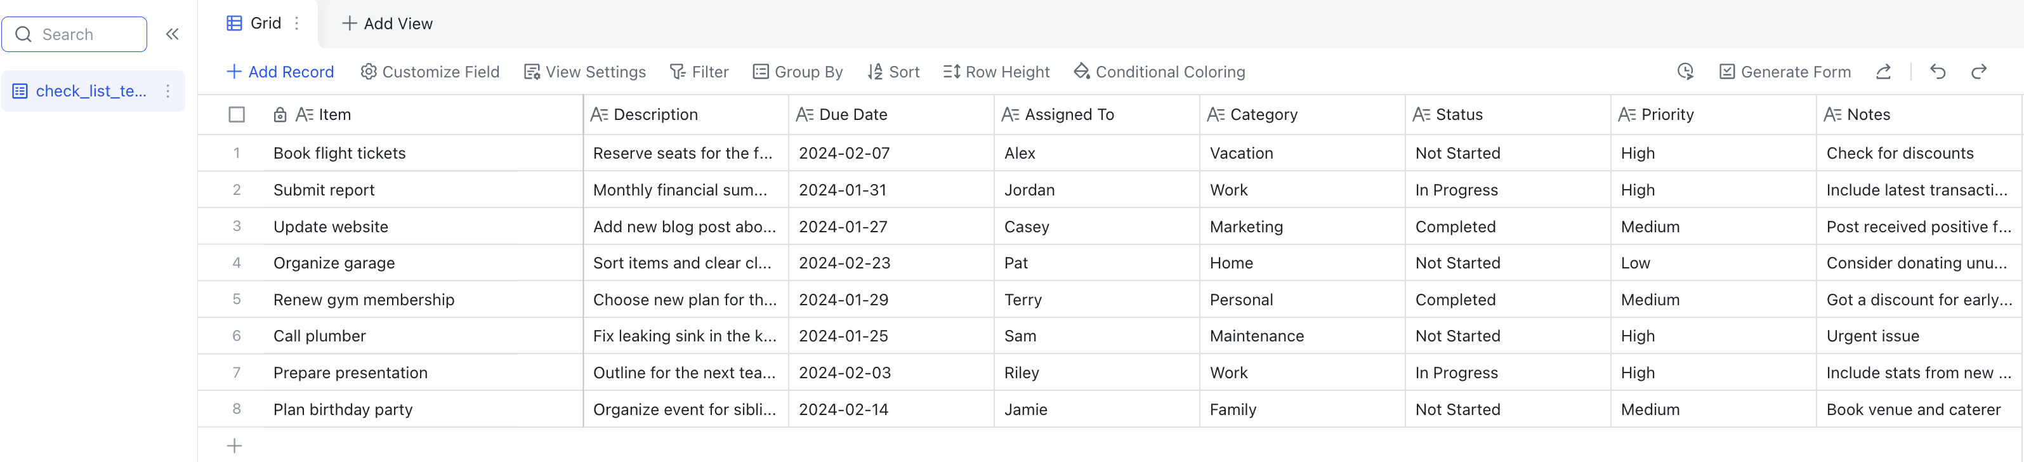This screenshot has height=462, width=2024.
Task: Collapse sidebar with double chevron icon
Action: pos(172,34)
